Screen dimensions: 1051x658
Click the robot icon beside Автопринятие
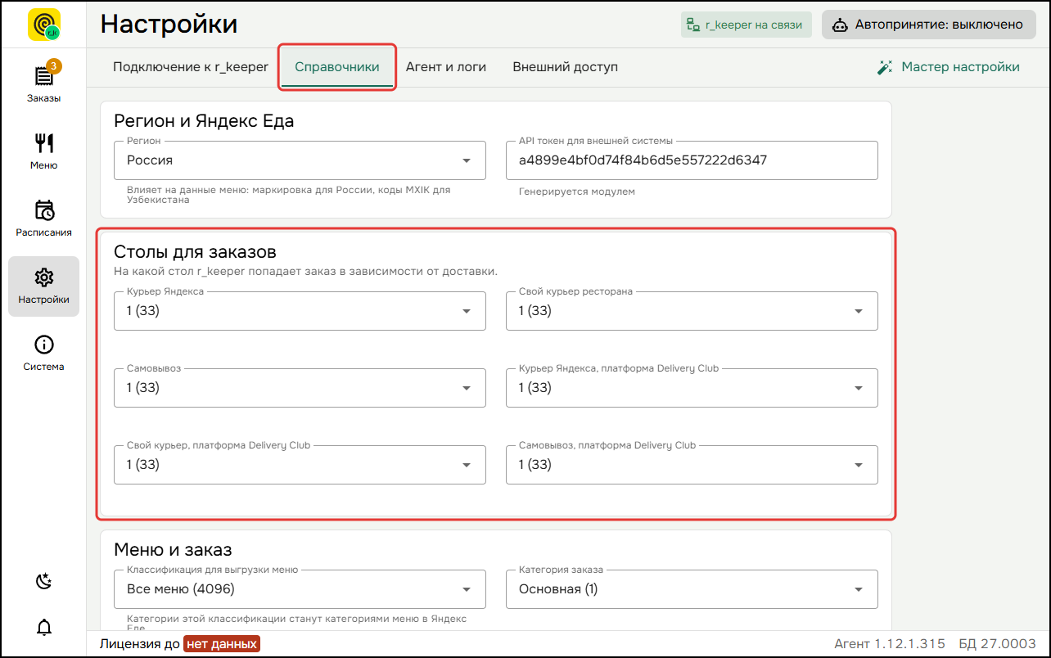[x=840, y=25]
